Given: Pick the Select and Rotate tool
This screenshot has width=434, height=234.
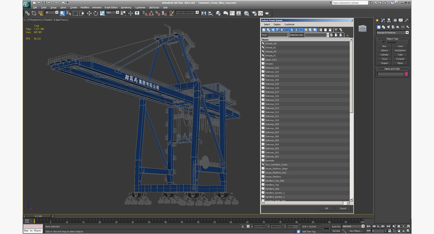Looking at the screenshot, I should pos(96,13).
